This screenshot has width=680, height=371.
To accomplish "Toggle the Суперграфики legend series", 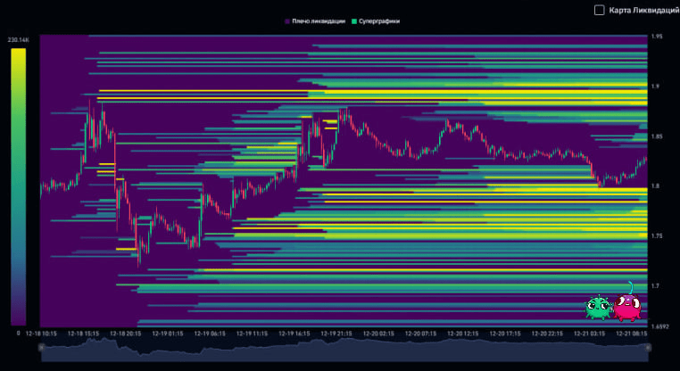I will tap(378, 21).
